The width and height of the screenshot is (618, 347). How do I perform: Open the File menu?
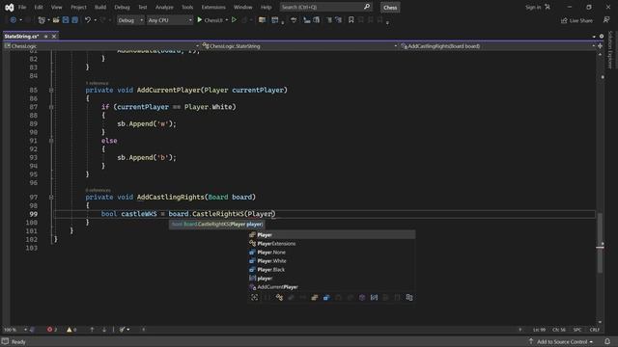click(x=22, y=7)
